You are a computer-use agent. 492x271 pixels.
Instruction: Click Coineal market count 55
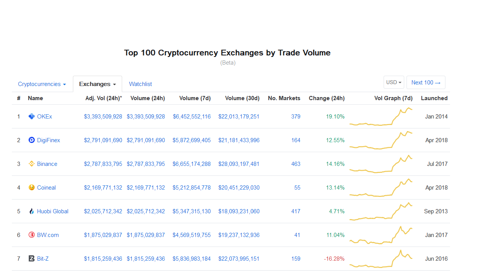(x=297, y=188)
